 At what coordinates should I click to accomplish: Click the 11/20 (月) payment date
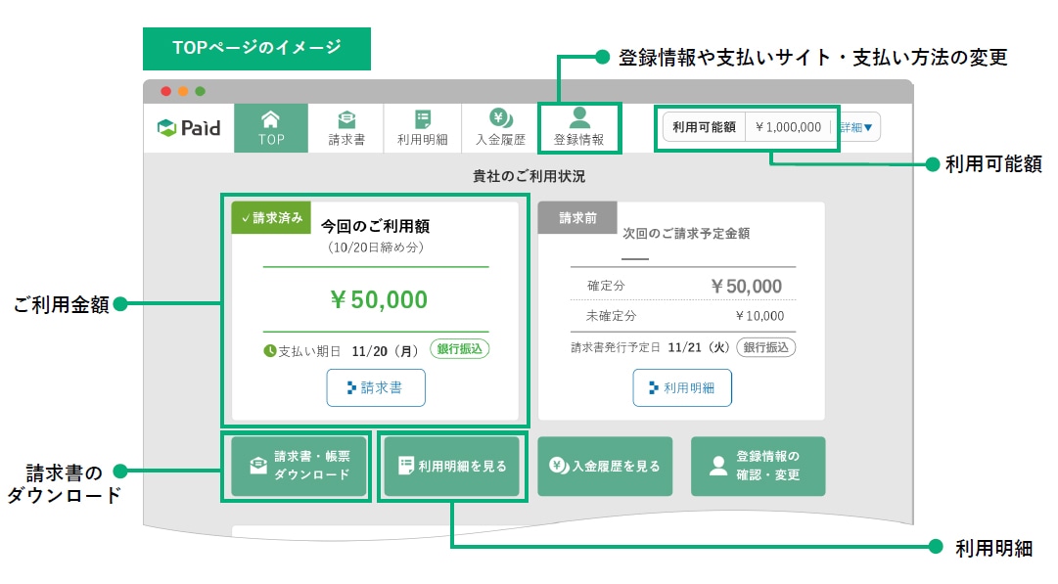(386, 351)
